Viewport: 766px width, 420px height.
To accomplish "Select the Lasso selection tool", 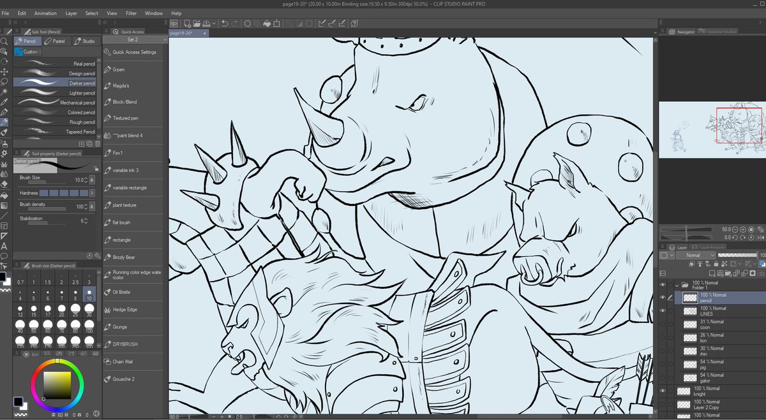I will pos(4,82).
